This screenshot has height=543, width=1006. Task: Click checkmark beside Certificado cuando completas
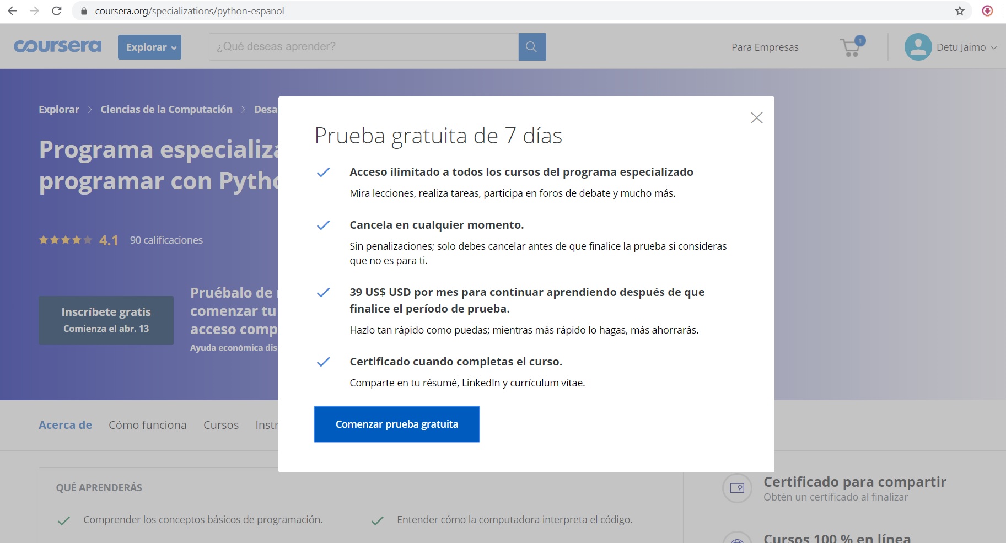point(323,362)
